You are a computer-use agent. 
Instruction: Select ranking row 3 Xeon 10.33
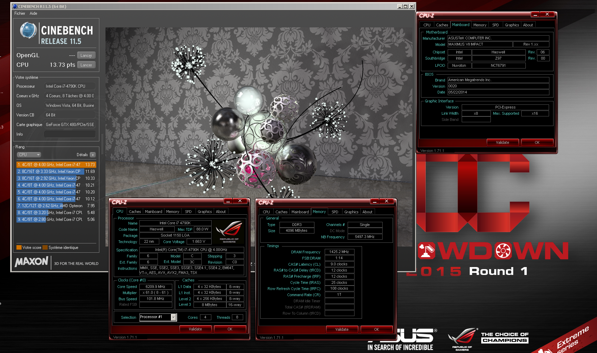[56, 178]
